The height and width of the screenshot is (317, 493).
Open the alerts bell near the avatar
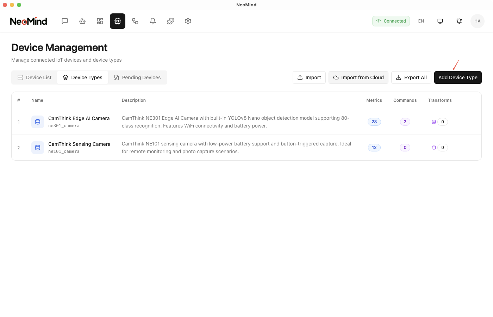(459, 21)
